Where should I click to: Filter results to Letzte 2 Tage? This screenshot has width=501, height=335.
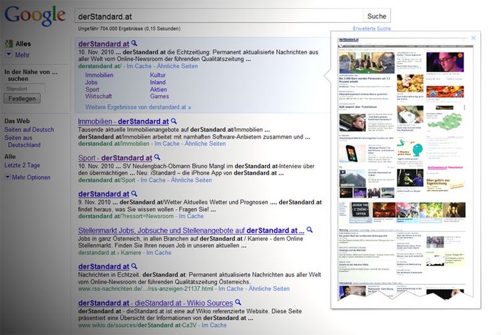pyautogui.click(x=22, y=165)
